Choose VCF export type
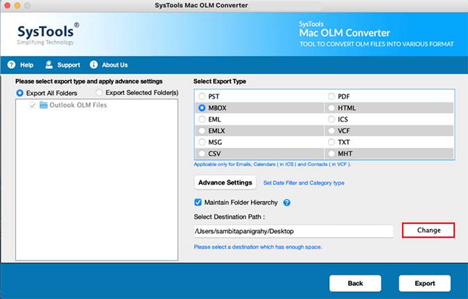The height and width of the screenshot is (299, 468). (331, 131)
